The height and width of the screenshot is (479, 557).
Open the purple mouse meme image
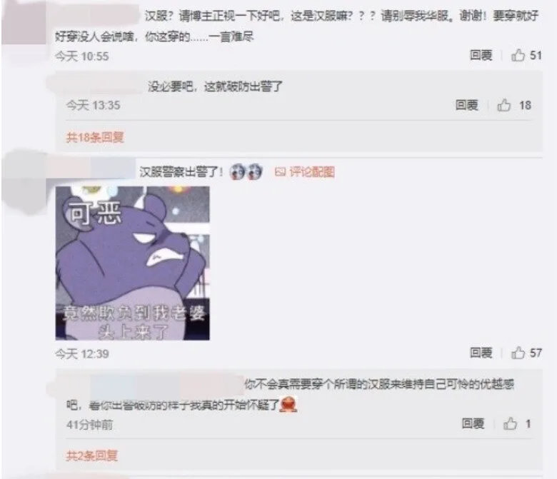click(x=133, y=263)
